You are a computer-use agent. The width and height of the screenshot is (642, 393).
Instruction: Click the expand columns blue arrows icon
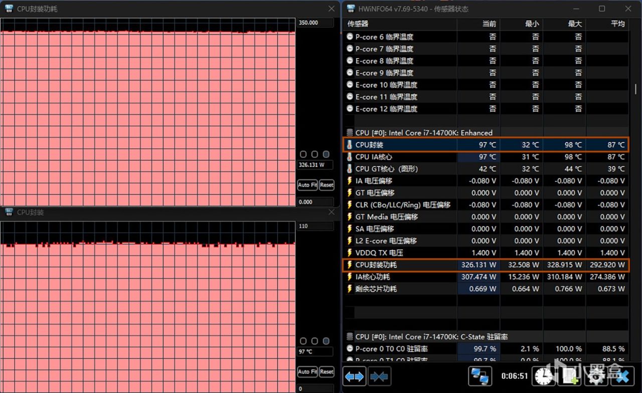[x=355, y=376]
